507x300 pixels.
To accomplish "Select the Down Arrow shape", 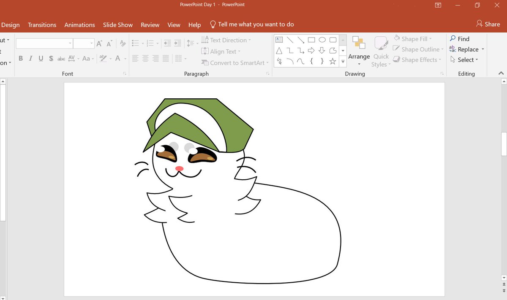I will (x=322, y=51).
